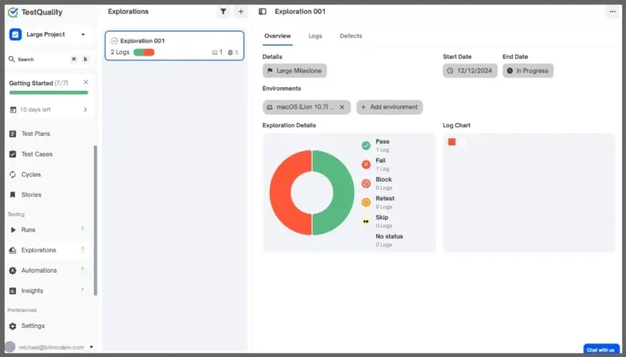Click the Test Cases clipboard icon
The height and width of the screenshot is (357, 626).
click(13, 154)
